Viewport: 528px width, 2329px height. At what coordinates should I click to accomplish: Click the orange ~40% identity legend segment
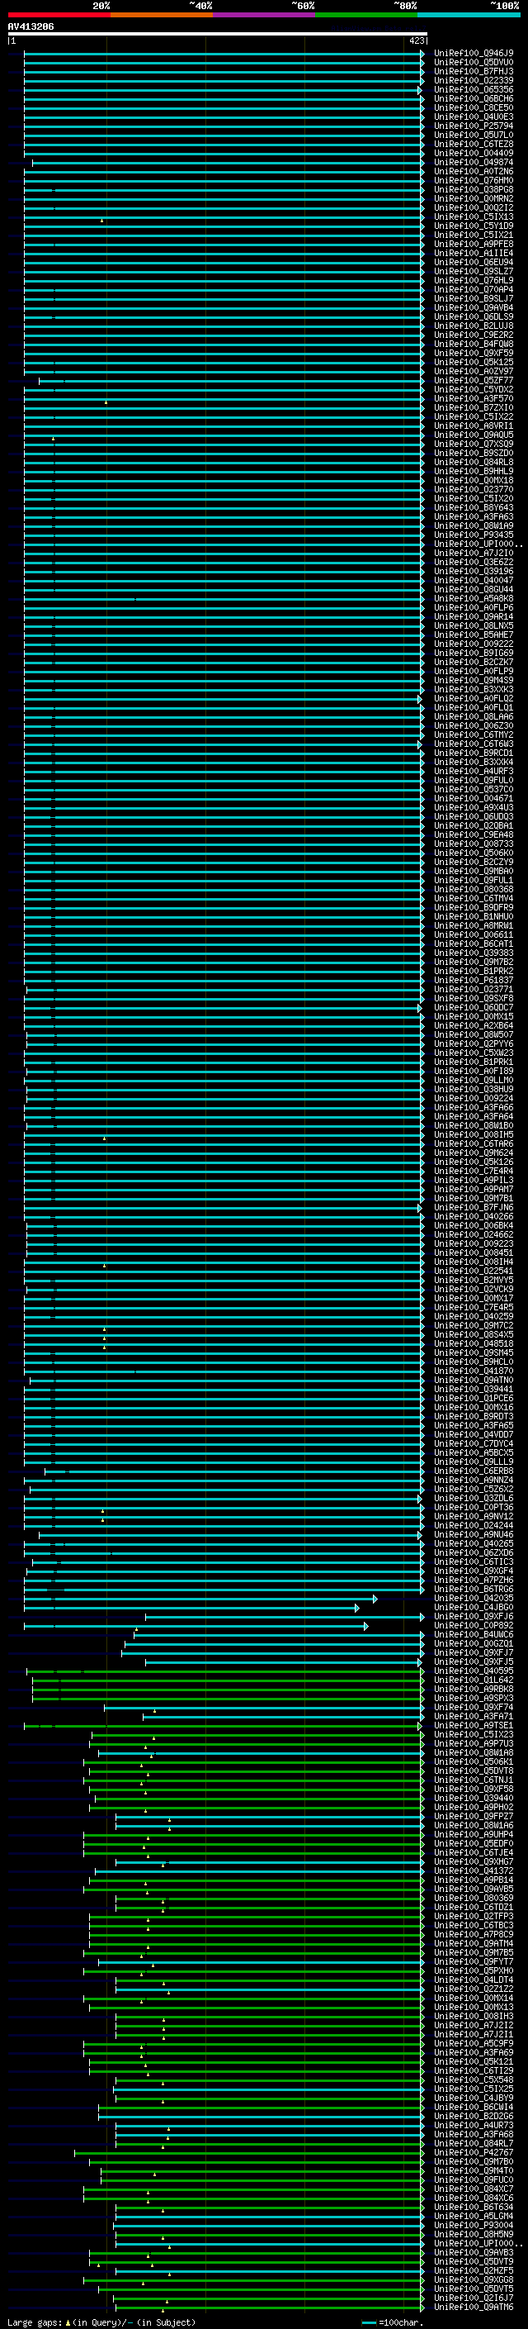(162, 15)
